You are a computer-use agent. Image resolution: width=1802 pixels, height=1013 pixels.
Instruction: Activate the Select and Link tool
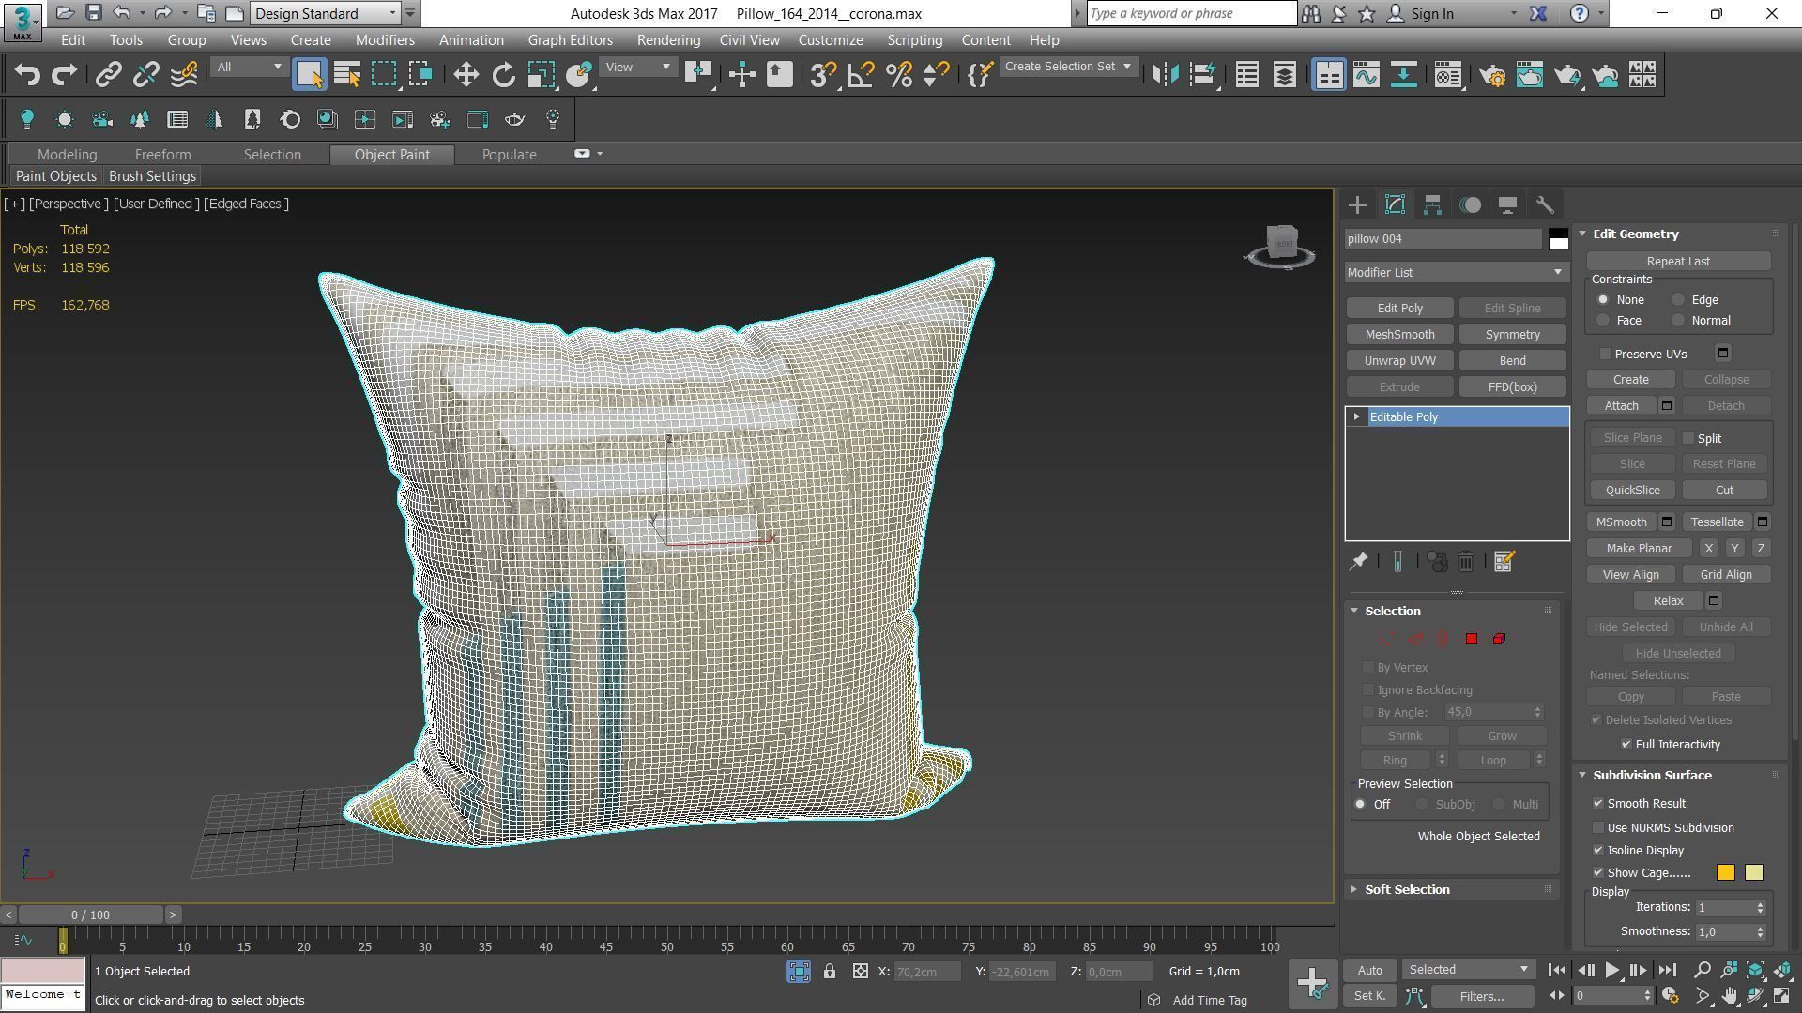(x=109, y=75)
